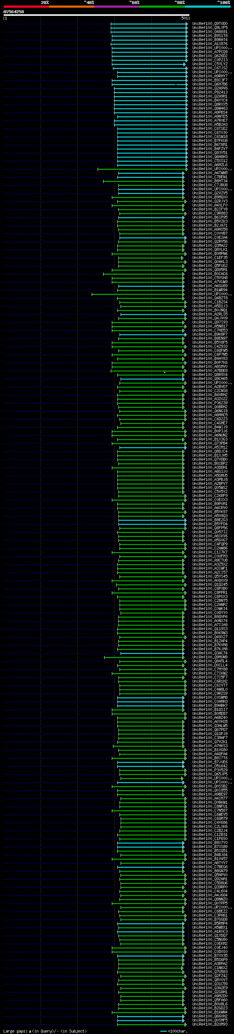Viewport: 234px width, 1034px height.
Task: Choose the UniRef100_B9I3F7 entry
Action: [x=210, y=80]
